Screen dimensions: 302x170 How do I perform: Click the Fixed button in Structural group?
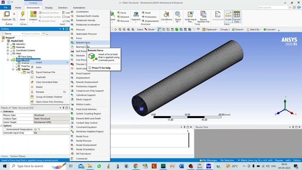click(146, 13)
